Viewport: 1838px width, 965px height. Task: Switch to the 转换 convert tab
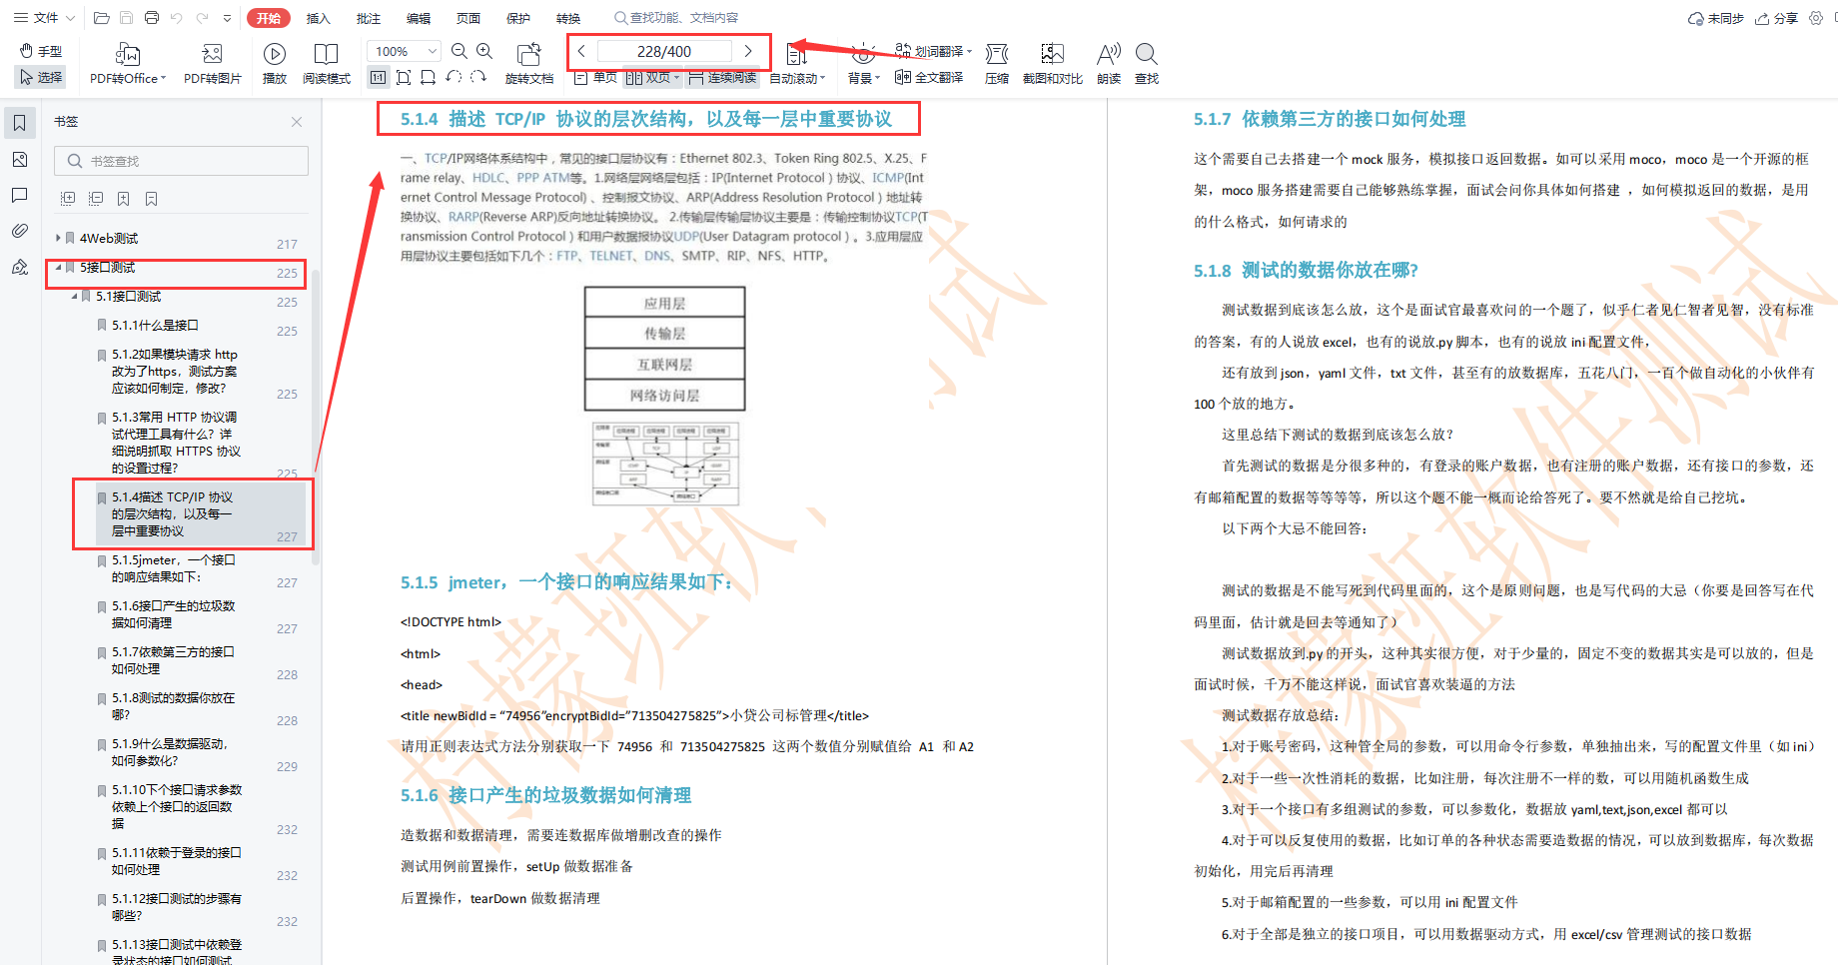tap(568, 18)
